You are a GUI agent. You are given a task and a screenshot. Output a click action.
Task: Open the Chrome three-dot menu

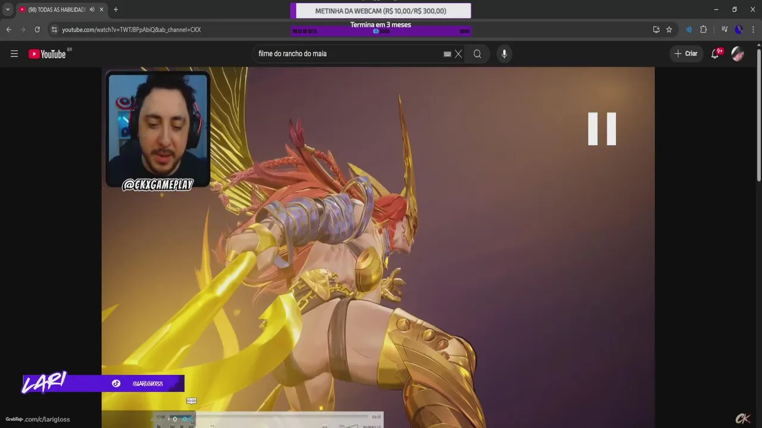754,30
